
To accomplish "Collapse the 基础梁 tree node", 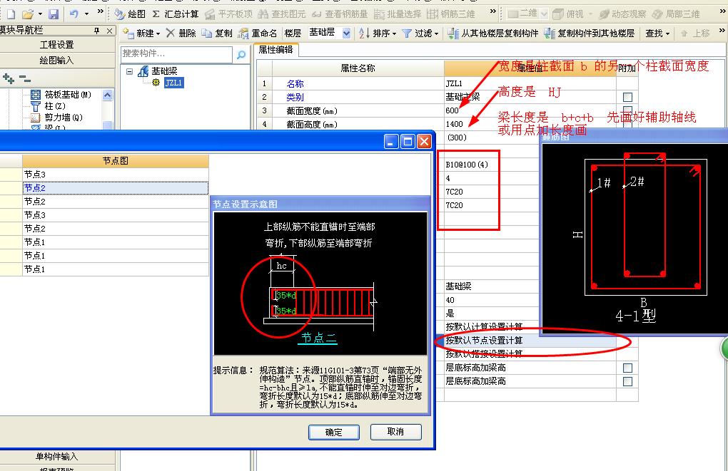I will click(129, 71).
